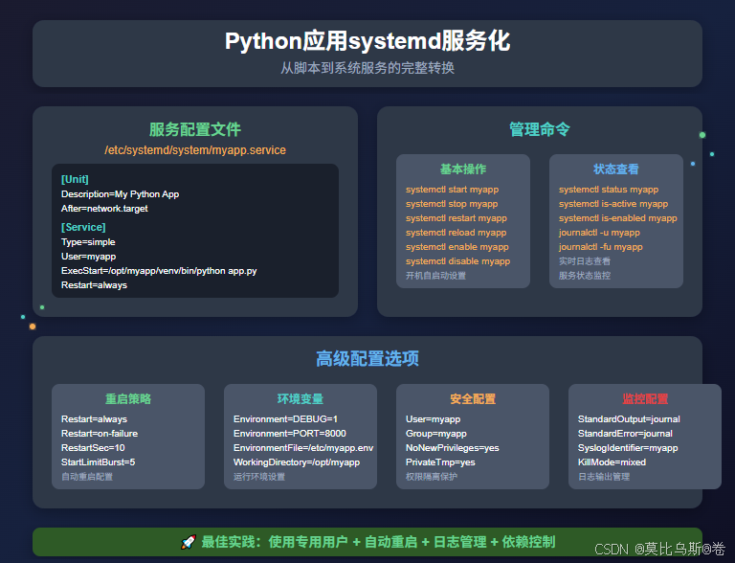This screenshot has height=563, width=735.
Task: Select 'KillMode=mixed' line
Action: click(612, 462)
